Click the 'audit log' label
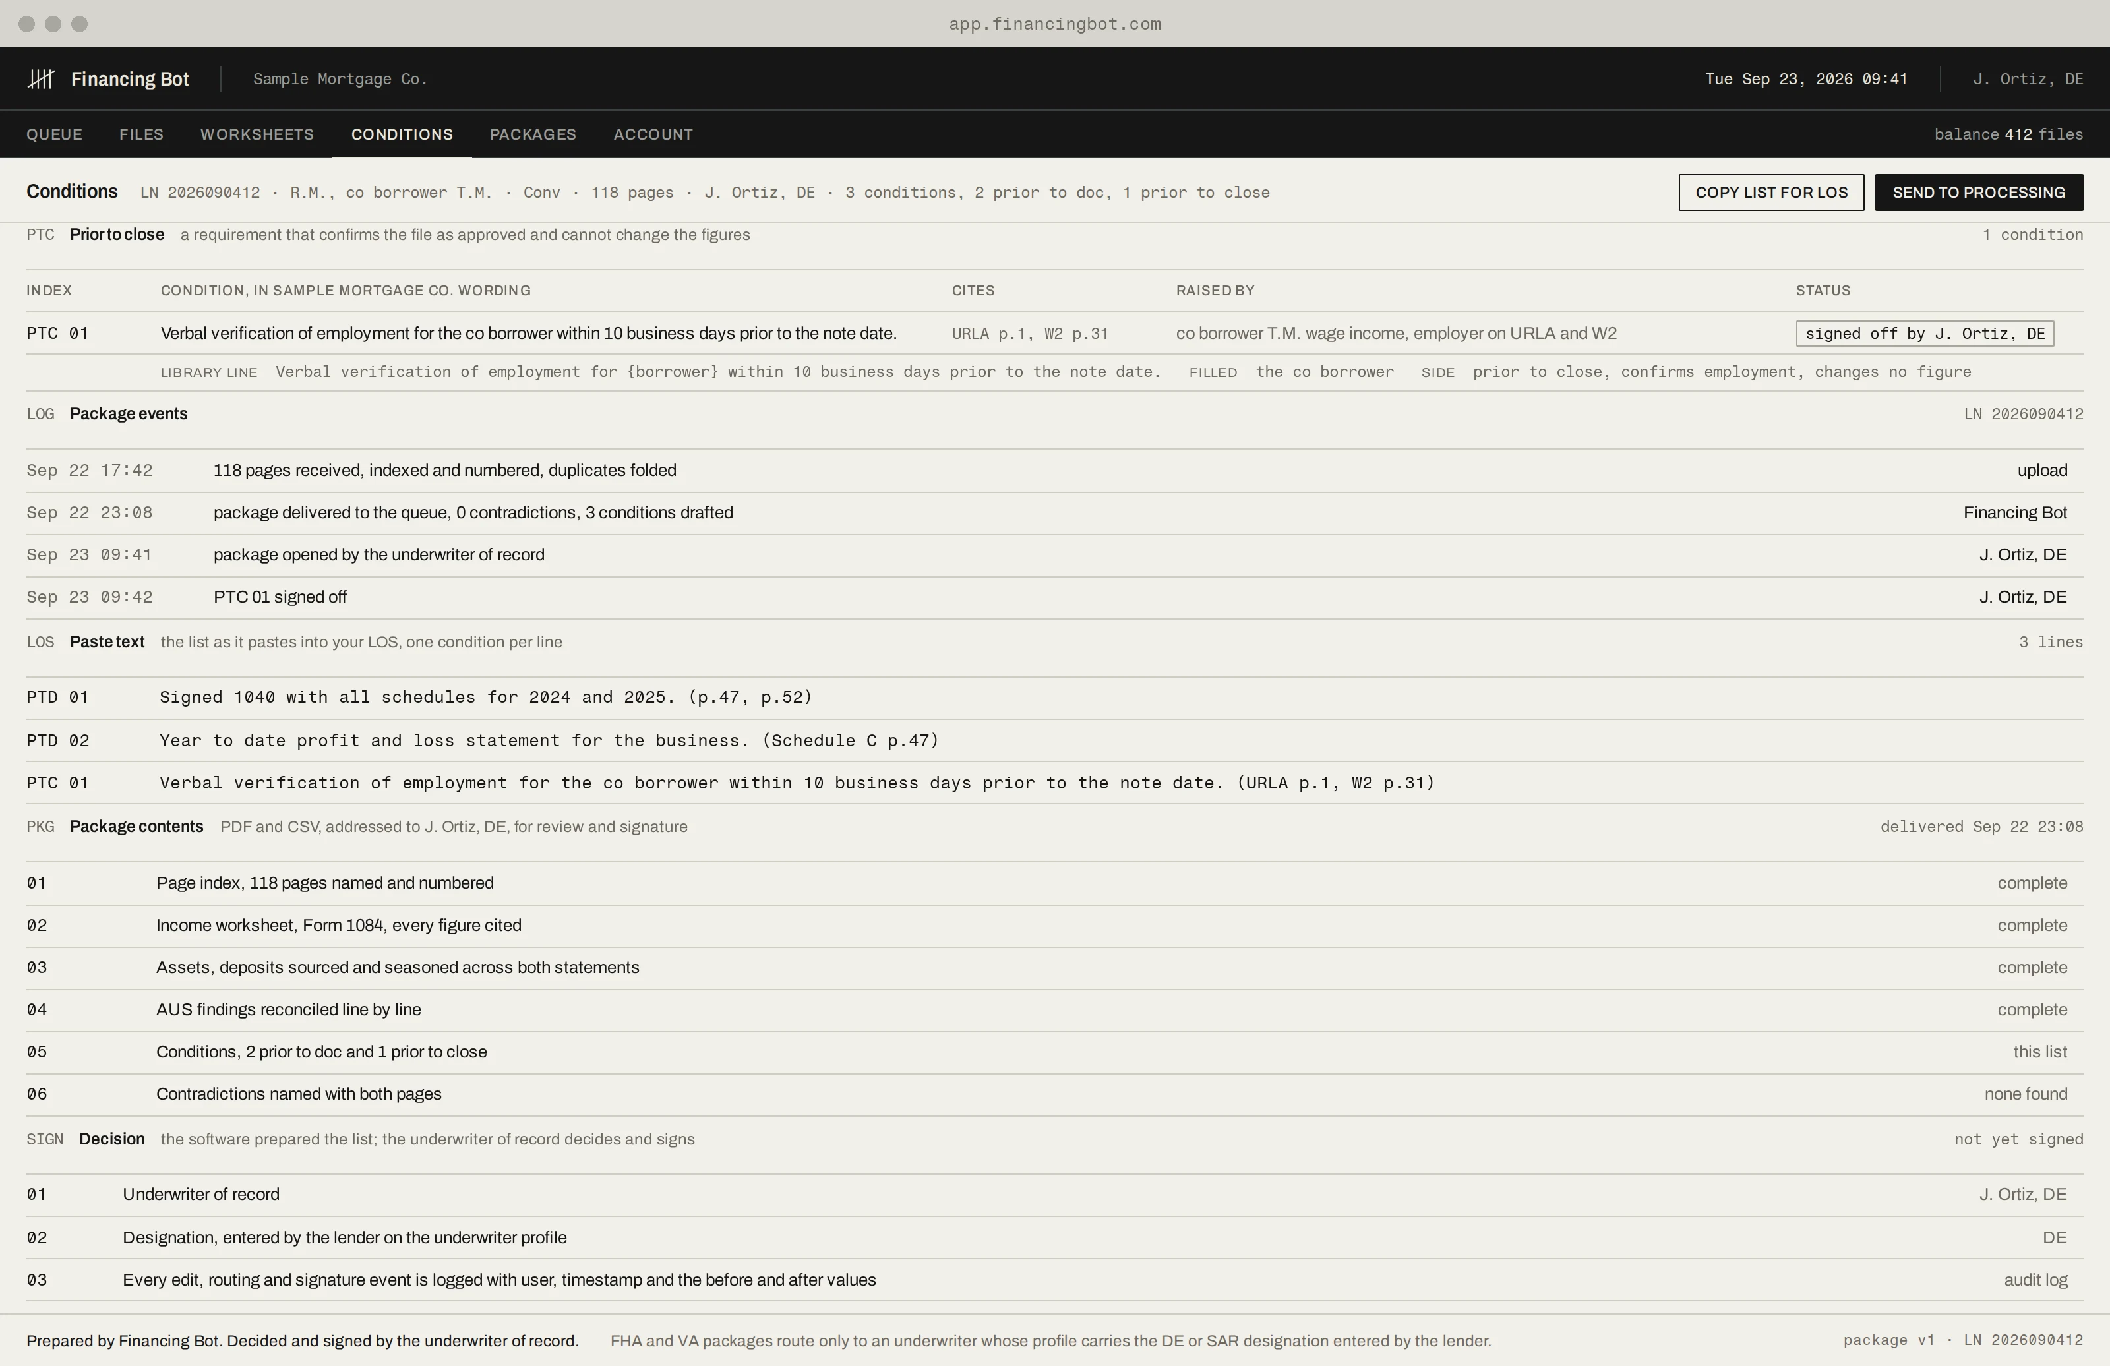 pos(2035,1280)
